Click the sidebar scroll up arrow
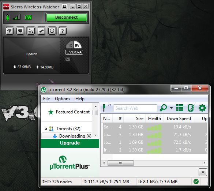Image resolution: width=214 pixels, height=191 pixels. (95, 106)
